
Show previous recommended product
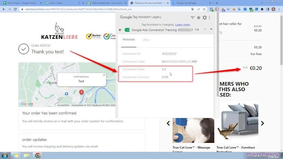coord(168,123)
